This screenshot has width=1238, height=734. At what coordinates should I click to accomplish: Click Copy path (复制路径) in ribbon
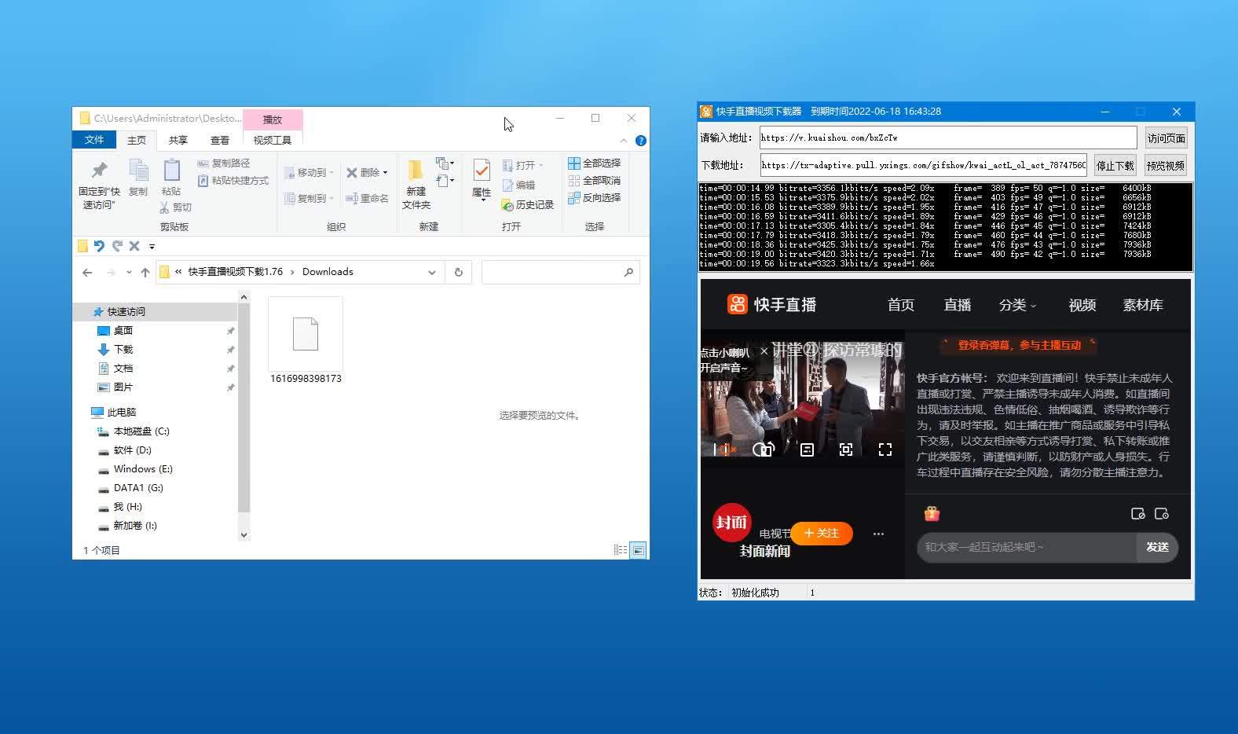pyautogui.click(x=224, y=163)
